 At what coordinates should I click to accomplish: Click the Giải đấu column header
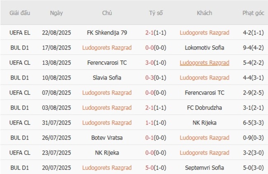20,13
